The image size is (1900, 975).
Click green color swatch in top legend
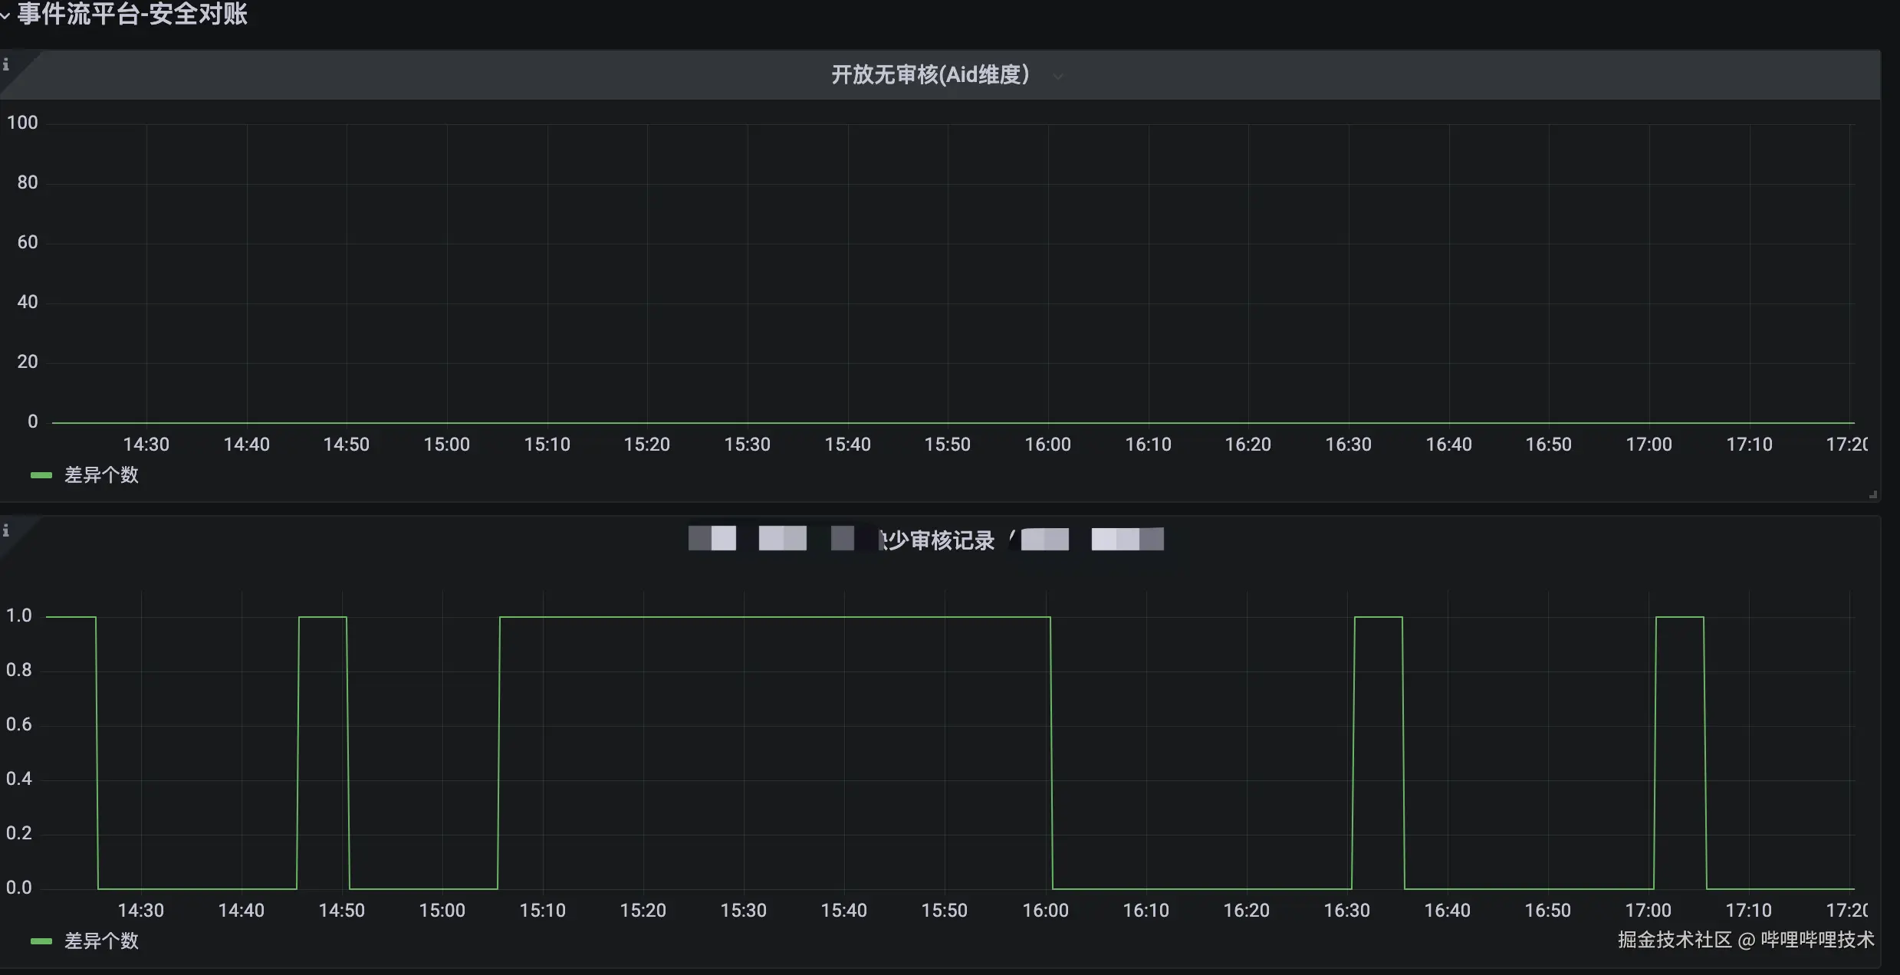coord(41,475)
